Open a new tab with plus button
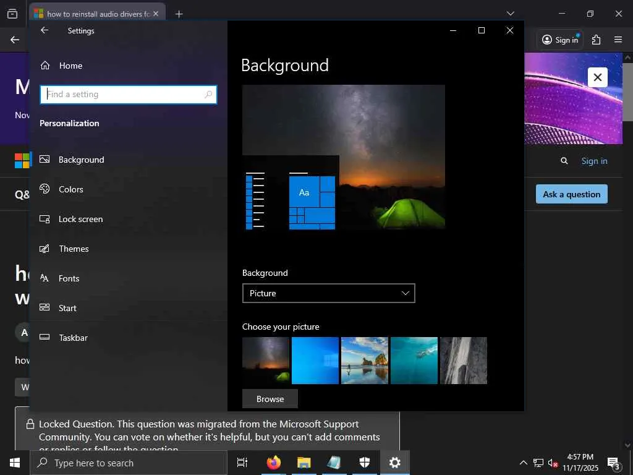633x475 pixels. point(179,14)
